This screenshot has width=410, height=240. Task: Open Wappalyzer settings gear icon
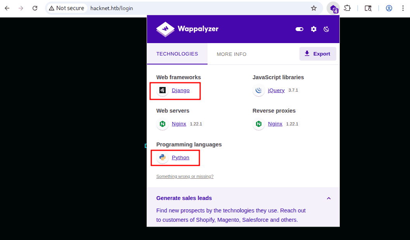click(313, 29)
